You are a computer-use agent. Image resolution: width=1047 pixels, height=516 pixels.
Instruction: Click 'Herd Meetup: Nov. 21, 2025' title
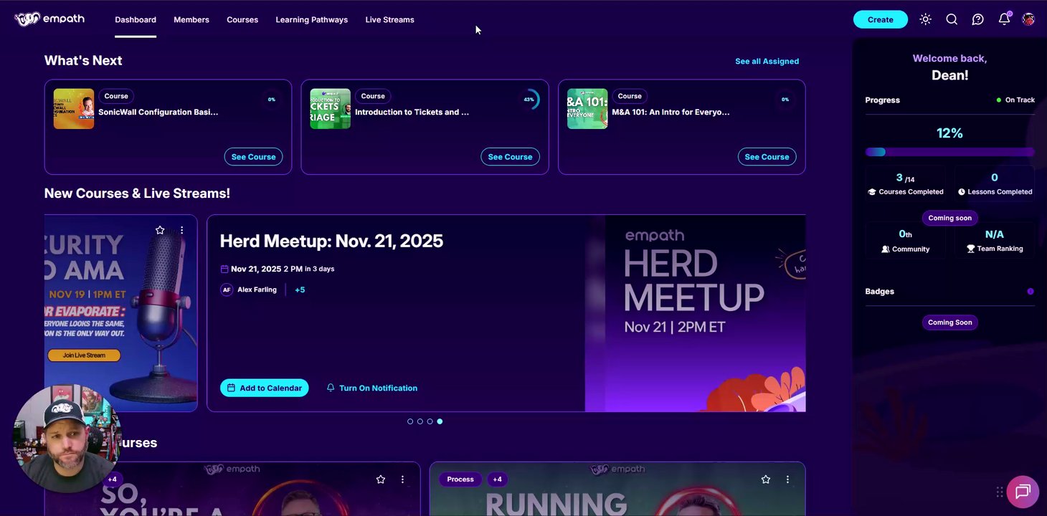click(x=331, y=241)
